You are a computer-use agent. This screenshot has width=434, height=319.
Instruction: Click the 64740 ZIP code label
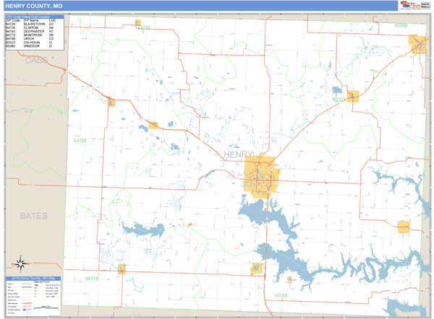280,295
